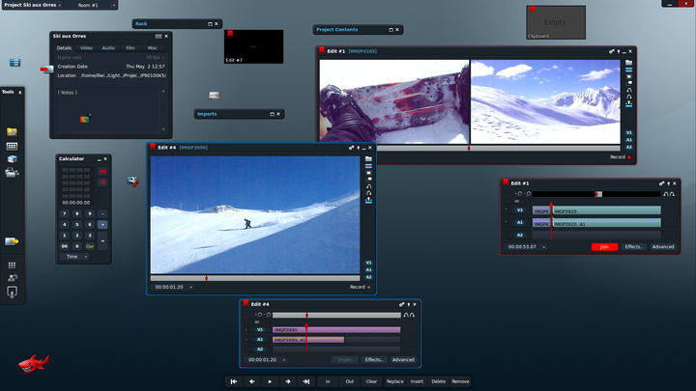The width and height of the screenshot is (696, 391).
Task: Zoom in the Edit #4 timeline
Action: coord(260,315)
